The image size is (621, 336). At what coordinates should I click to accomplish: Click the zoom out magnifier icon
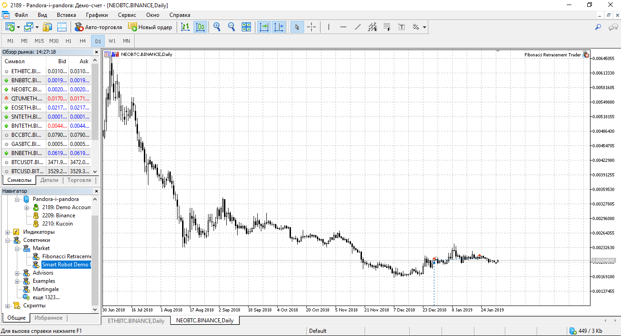pos(231,27)
